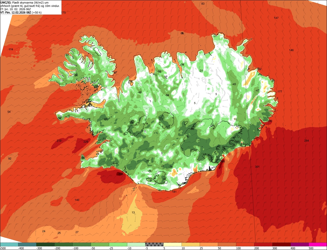The height and width of the screenshot is (250, 327).
Task: Click the map value 146
Action: tap(291, 50)
